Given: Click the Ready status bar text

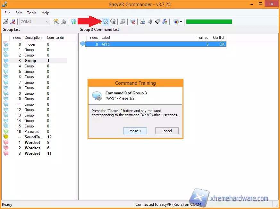Looking at the screenshot, I should coord(7,205).
